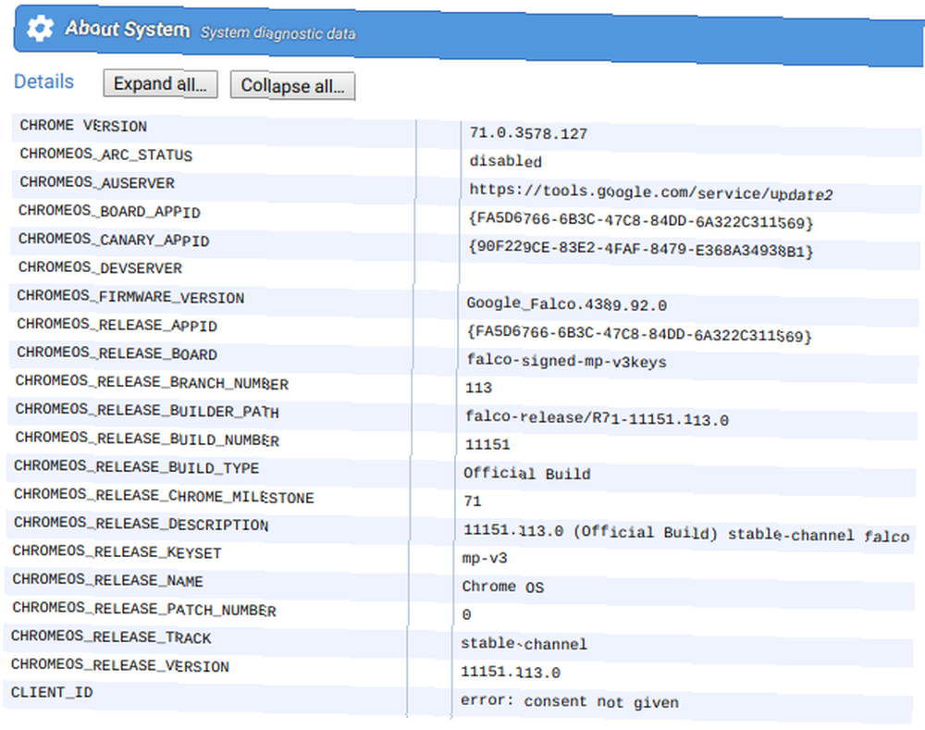Image resolution: width=925 pixels, height=730 pixels.
Task: Select the CHROMEOS_RELEASE_BUILDER_PATH label
Action: coord(147,411)
